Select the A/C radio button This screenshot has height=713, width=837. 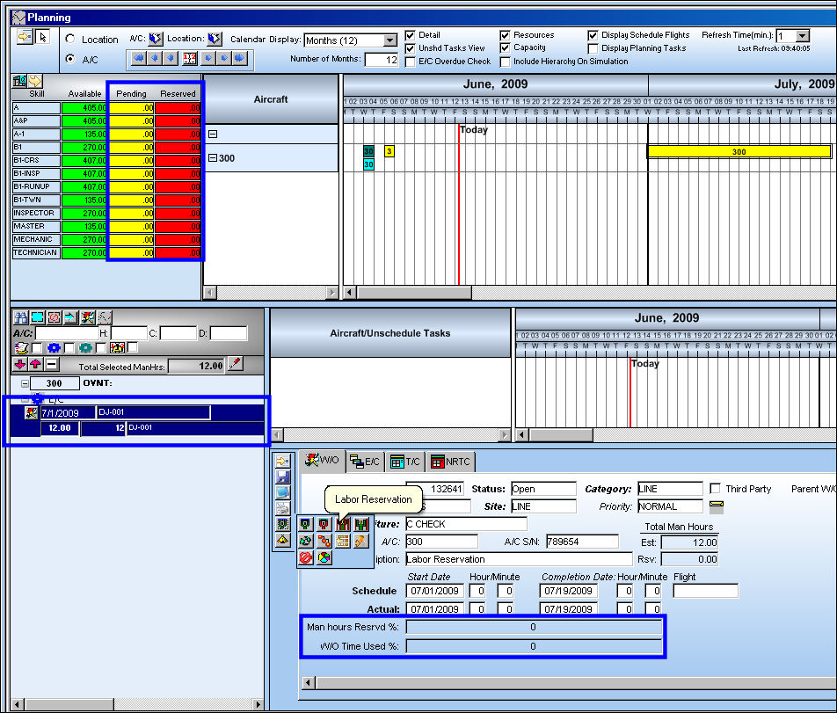click(70, 59)
